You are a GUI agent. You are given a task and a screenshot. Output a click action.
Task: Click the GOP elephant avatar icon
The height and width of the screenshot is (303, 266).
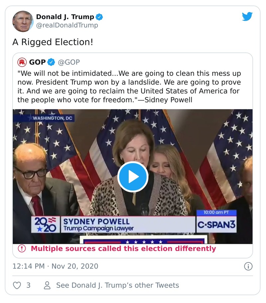(x=22, y=62)
